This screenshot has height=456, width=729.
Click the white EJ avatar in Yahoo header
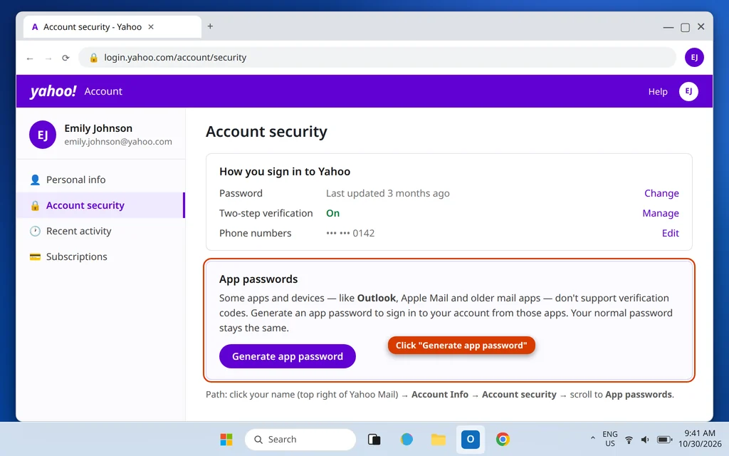click(688, 91)
